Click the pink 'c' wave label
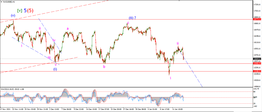262x112 pixels. [x=128, y=23]
